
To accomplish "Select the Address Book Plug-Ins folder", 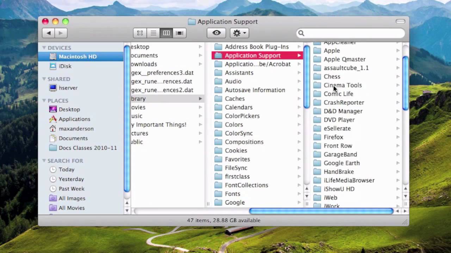I will (x=257, y=47).
